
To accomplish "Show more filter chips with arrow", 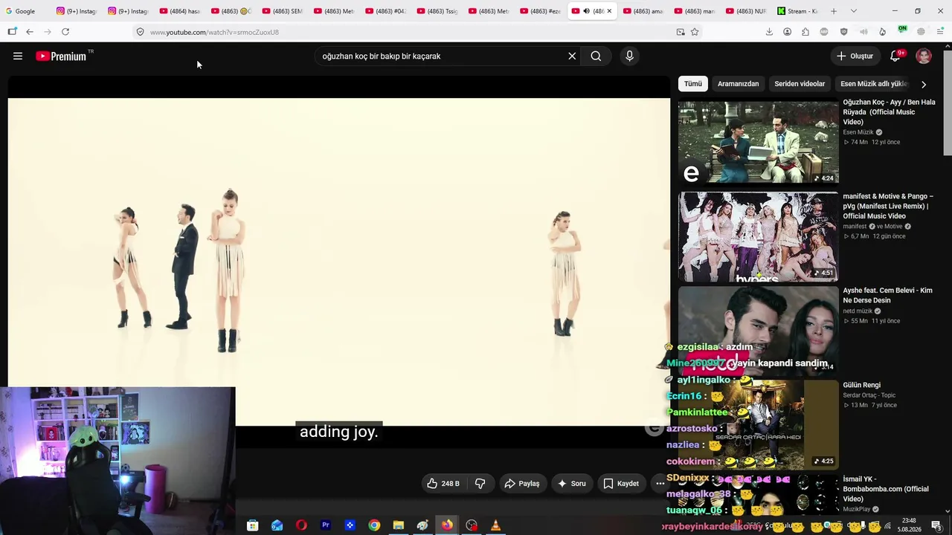I will 924,84.
